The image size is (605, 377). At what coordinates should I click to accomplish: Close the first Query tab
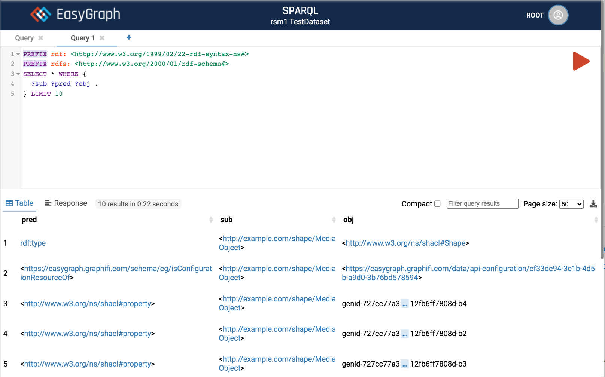pos(41,38)
